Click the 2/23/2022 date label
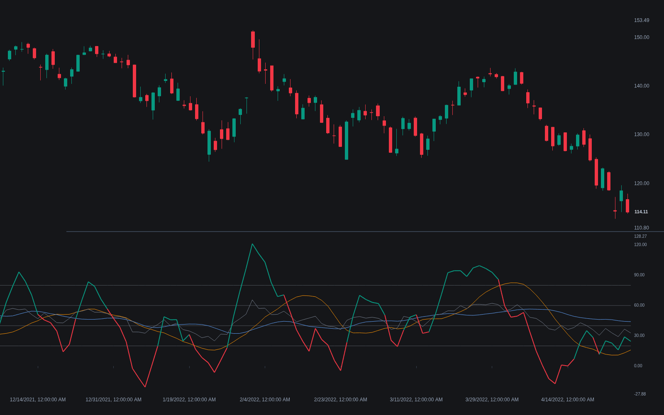This screenshot has width=664, height=415. 341,400
